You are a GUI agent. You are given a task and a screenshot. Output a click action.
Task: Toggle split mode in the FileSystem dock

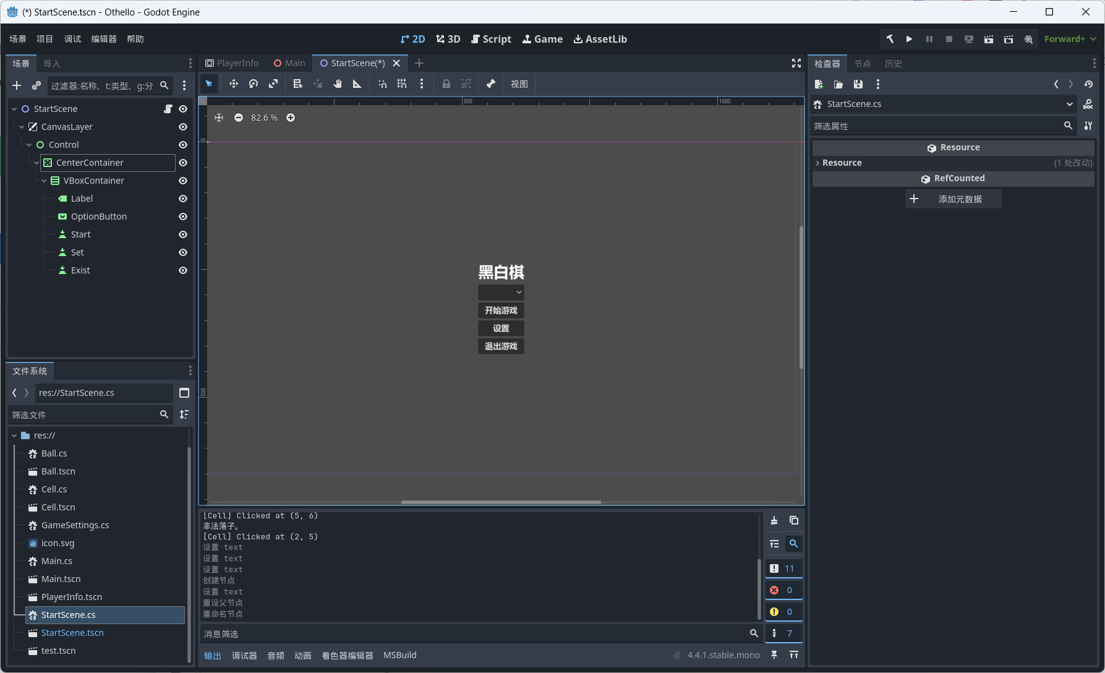[184, 393]
